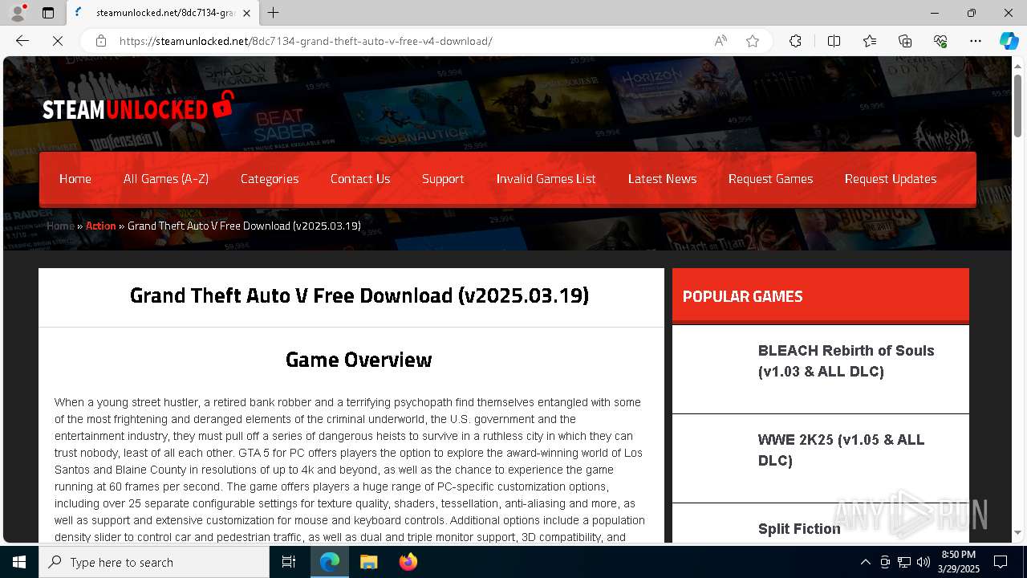Show hidden tray icons chevron

click(x=865, y=562)
